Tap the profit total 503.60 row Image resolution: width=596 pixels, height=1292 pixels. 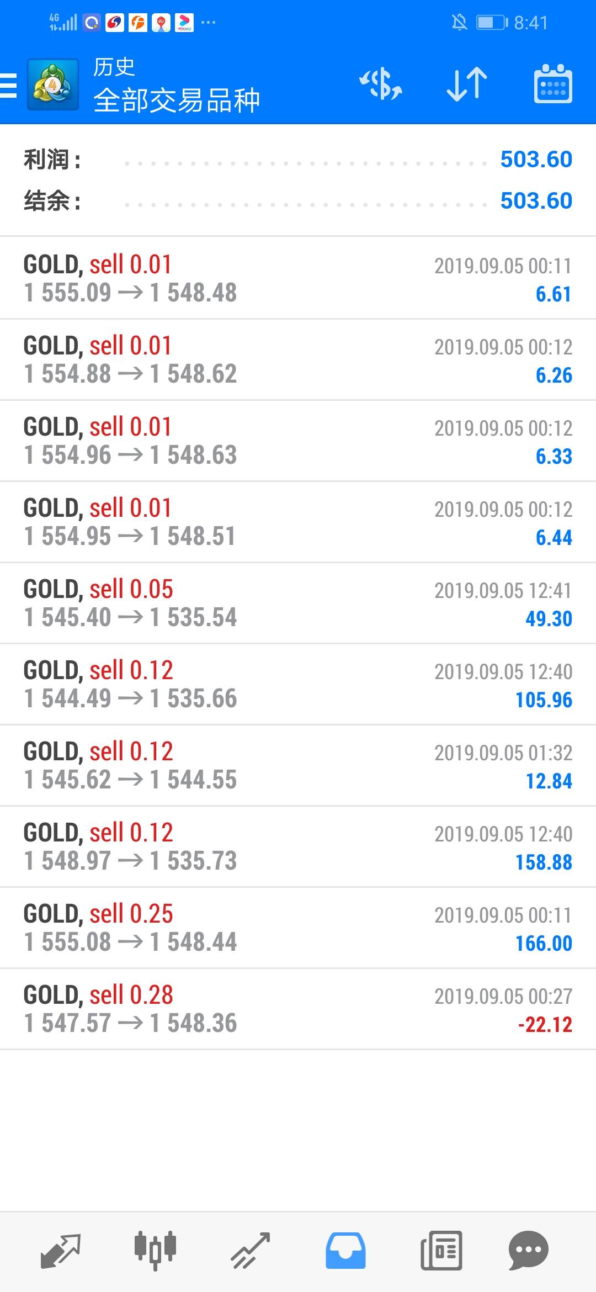(298, 160)
